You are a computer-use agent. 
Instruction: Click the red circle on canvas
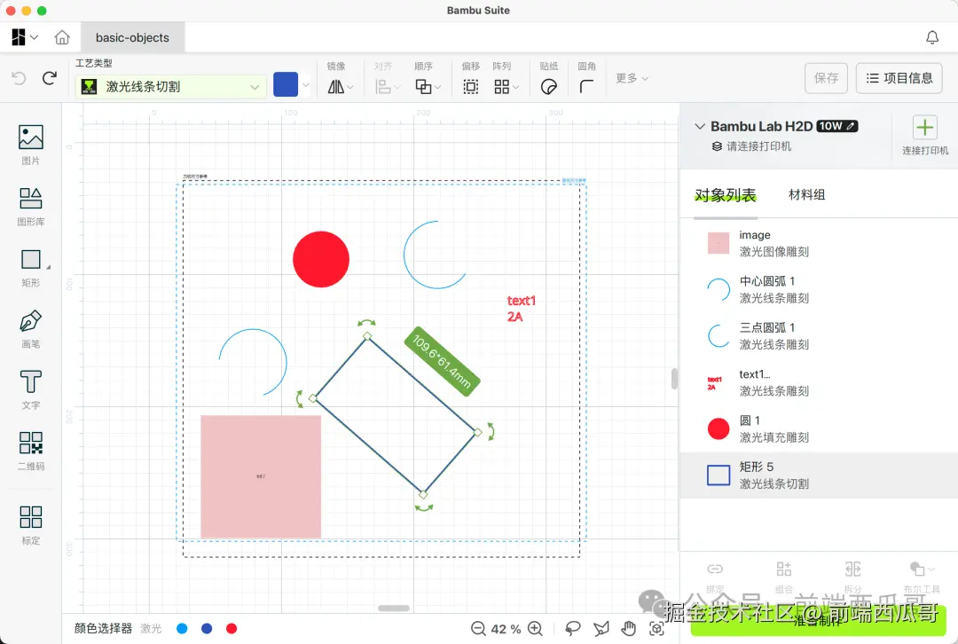(x=321, y=259)
